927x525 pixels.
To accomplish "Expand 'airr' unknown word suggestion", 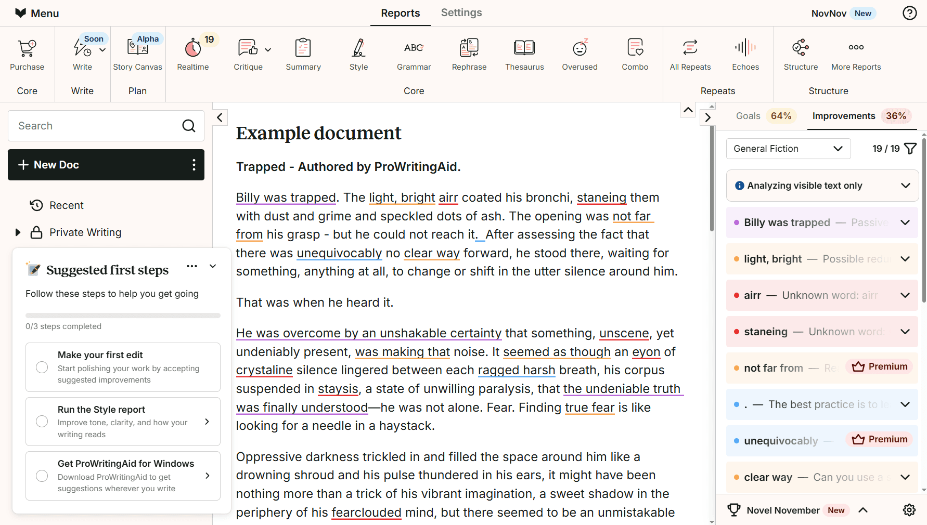I will coord(905,295).
